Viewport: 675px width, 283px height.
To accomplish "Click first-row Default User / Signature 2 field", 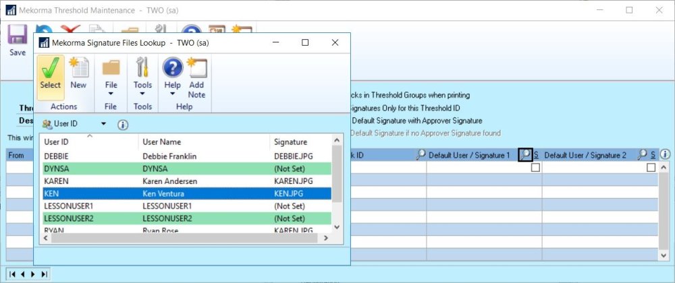I will 594,168.
